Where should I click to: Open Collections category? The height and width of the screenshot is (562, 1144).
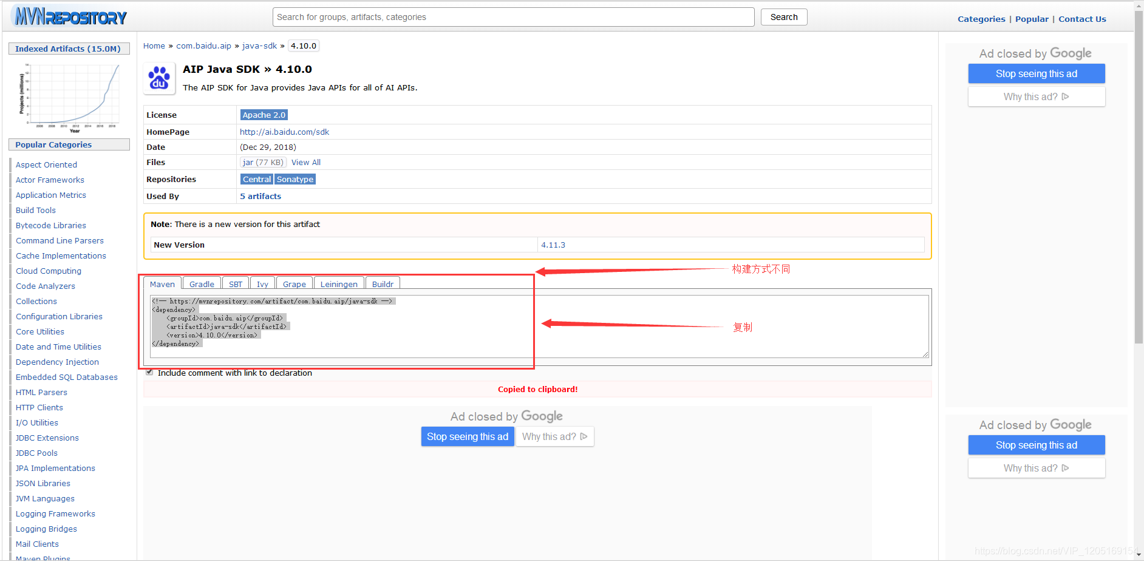(x=36, y=301)
